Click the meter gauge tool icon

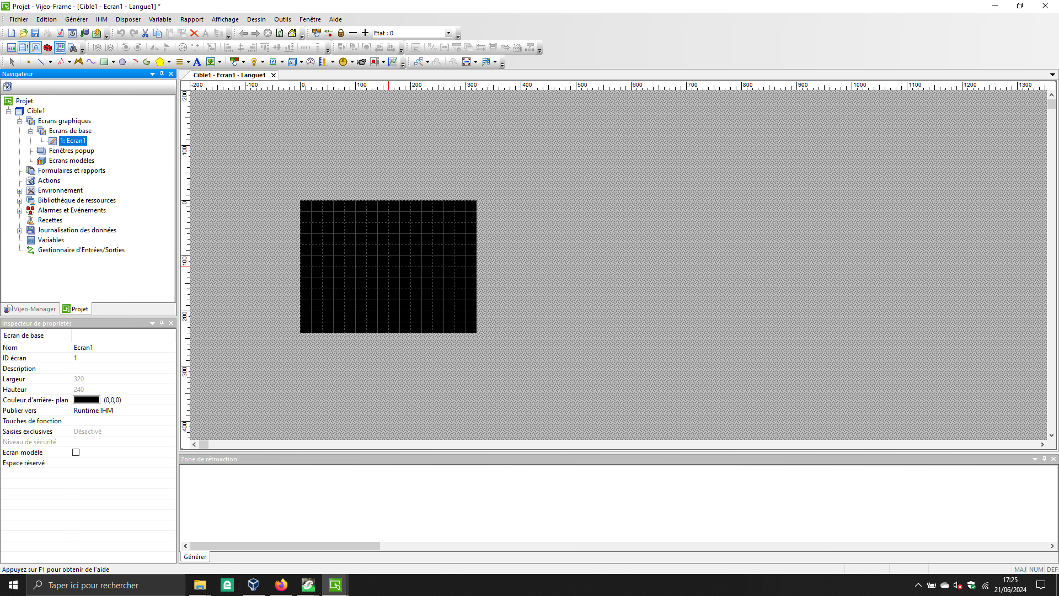pos(311,62)
